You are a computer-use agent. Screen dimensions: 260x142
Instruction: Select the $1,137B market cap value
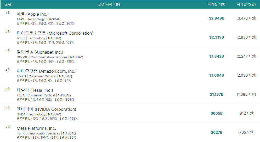[x=217, y=94]
